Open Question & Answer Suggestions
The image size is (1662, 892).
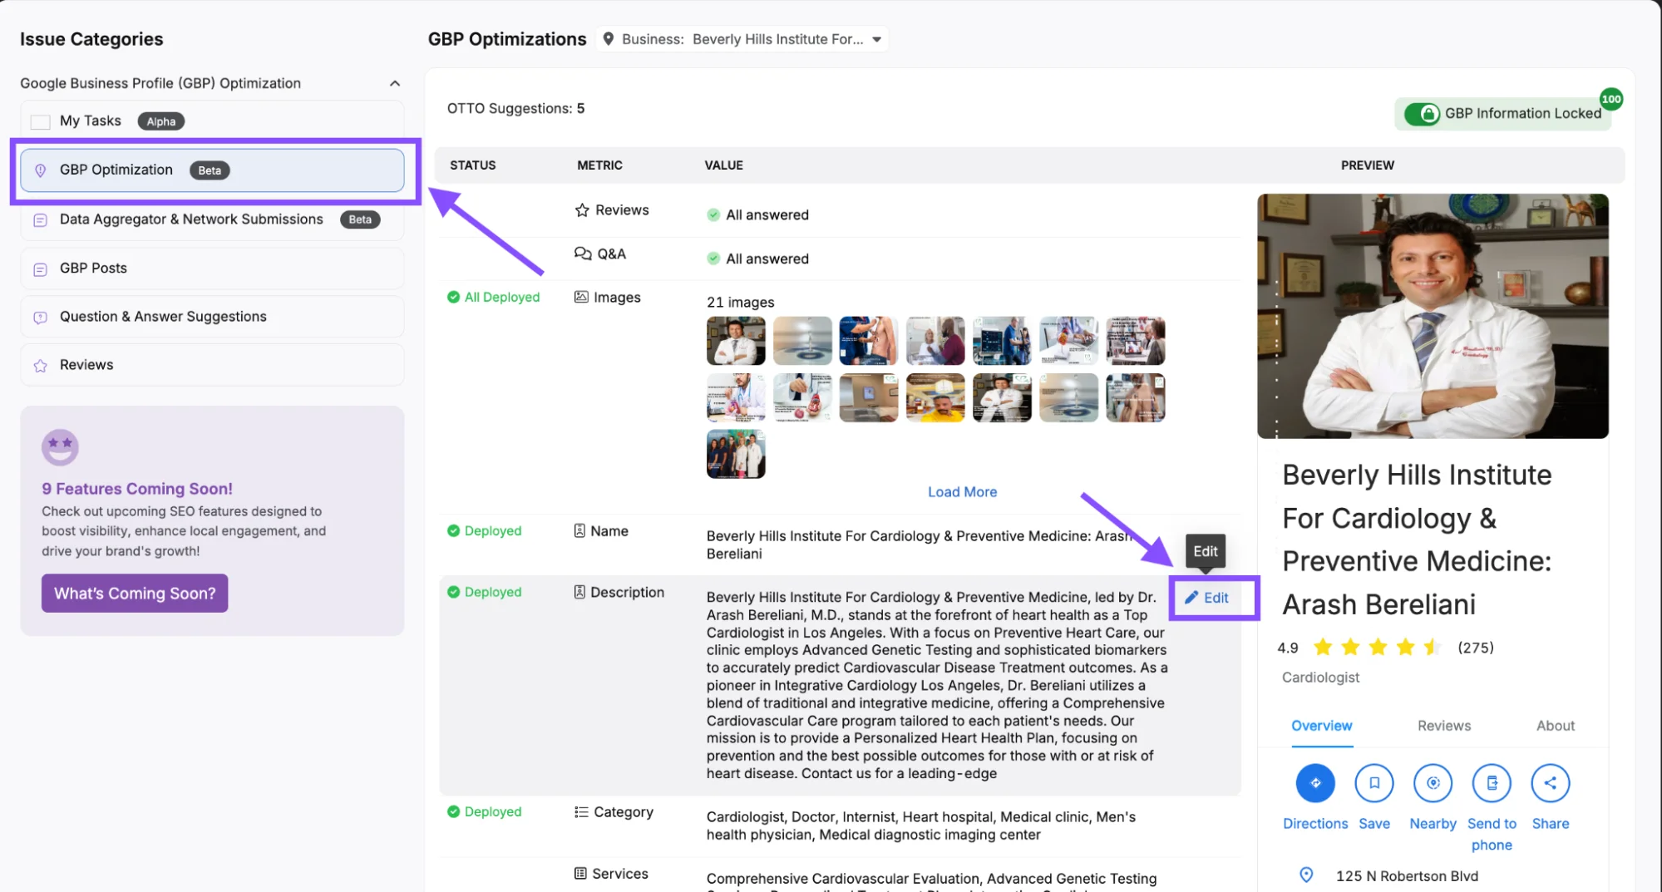tap(212, 317)
